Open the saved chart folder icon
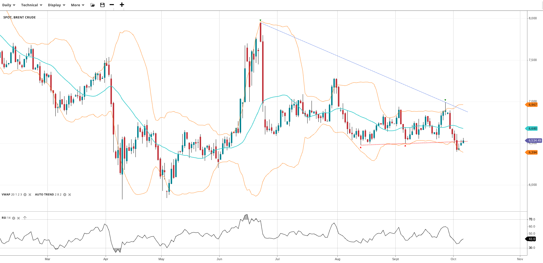The image size is (543, 263). [x=93, y=5]
